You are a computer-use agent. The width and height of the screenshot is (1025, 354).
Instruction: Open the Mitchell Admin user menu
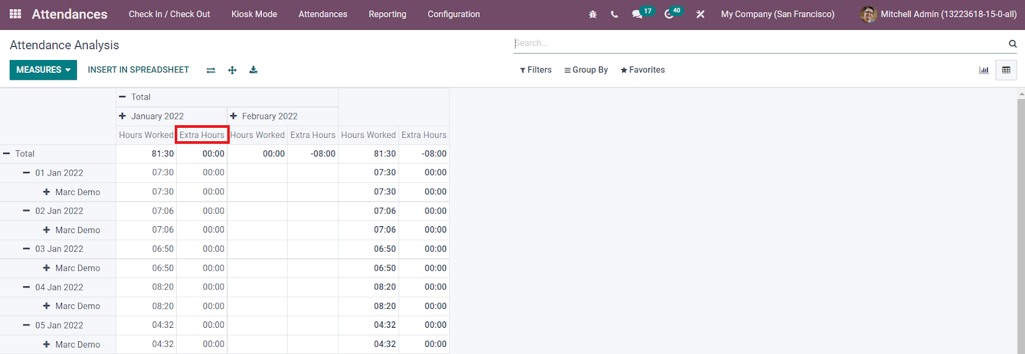coord(939,14)
